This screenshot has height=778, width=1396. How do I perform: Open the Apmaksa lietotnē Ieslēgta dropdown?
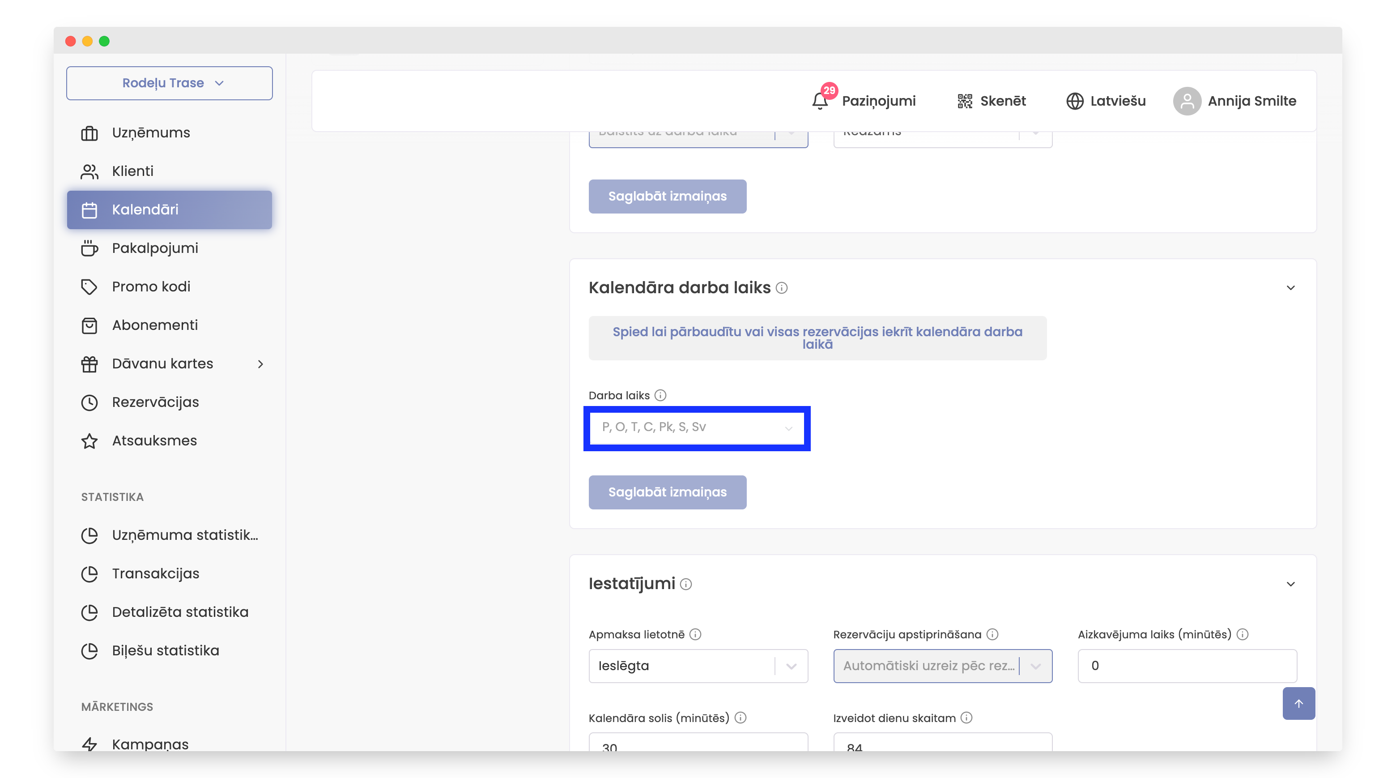tap(698, 666)
